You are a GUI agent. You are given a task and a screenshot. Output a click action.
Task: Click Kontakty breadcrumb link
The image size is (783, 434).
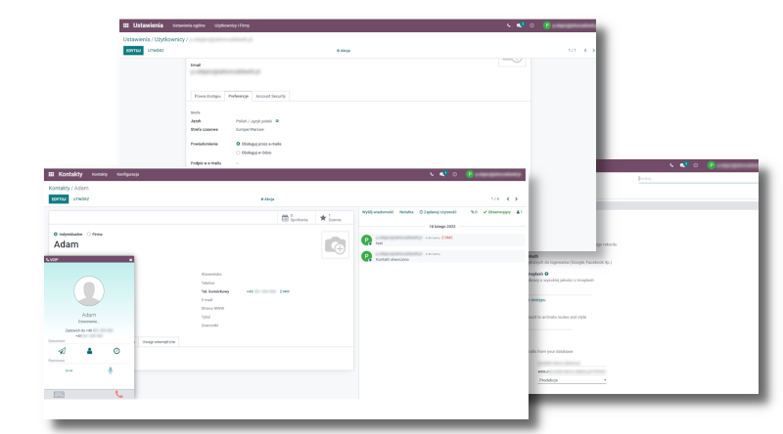click(x=59, y=188)
